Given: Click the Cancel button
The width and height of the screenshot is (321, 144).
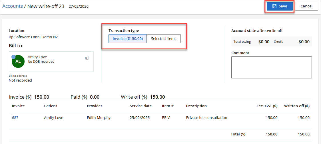Looking at the screenshot, I should pyautogui.click(x=306, y=6).
